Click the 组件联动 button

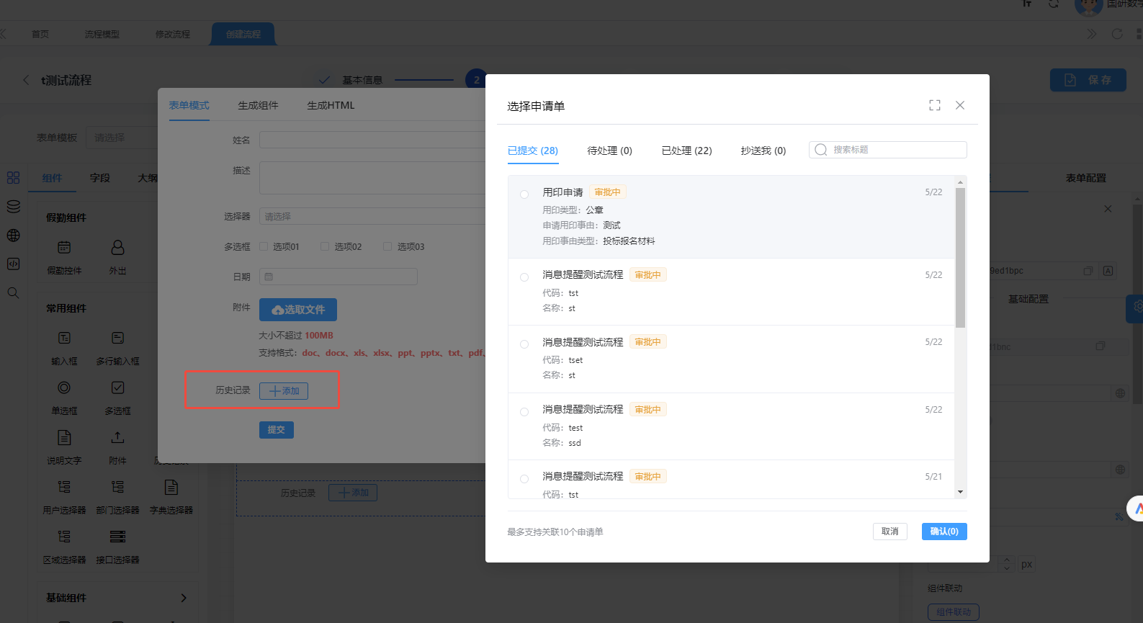coord(954,612)
